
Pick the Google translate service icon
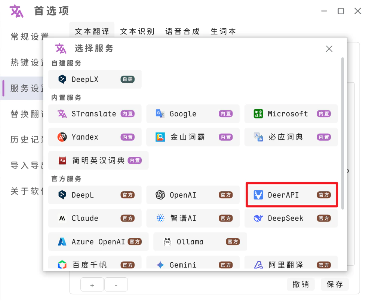click(x=160, y=114)
